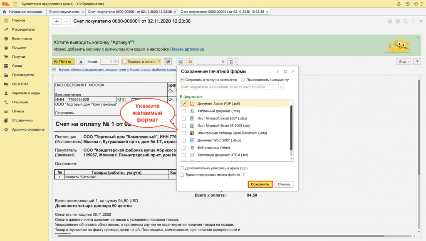Open the notifications bell icon
Viewport: 426px width, 241px height.
(399, 4)
